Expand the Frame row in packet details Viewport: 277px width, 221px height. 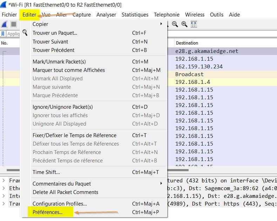[3, 180]
